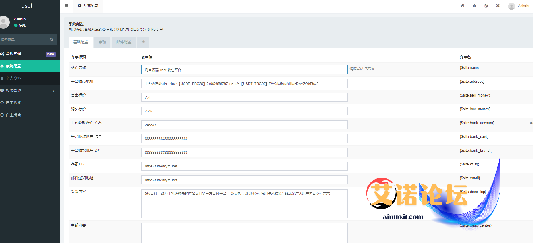This screenshot has height=243, width=533.
Task: Click the search magnifier icon in sidebar
Action: tap(51, 40)
